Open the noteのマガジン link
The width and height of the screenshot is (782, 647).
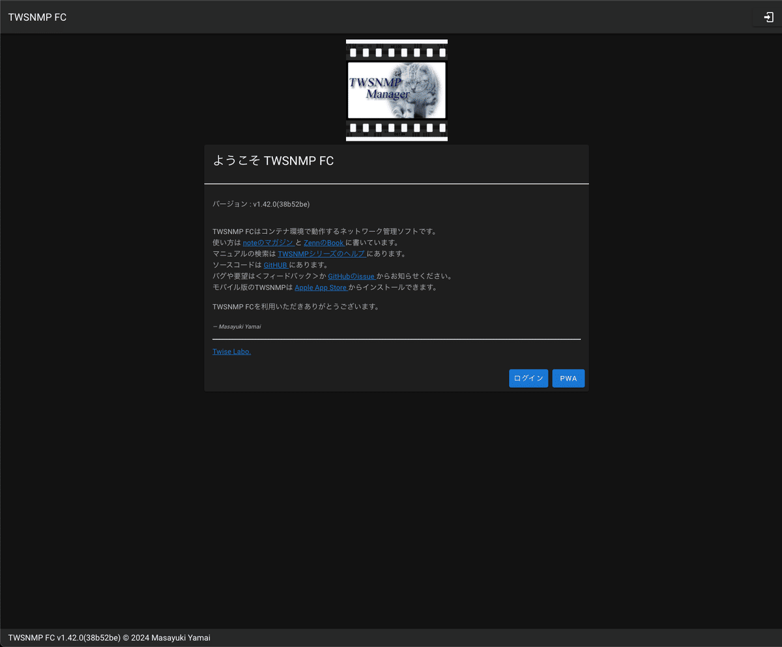click(268, 242)
